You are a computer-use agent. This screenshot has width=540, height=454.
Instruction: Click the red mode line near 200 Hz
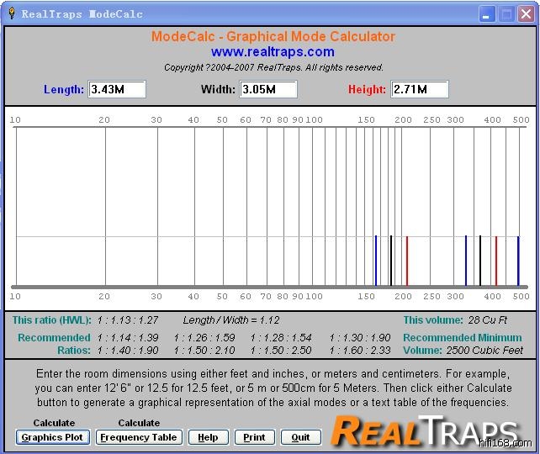[407, 261]
